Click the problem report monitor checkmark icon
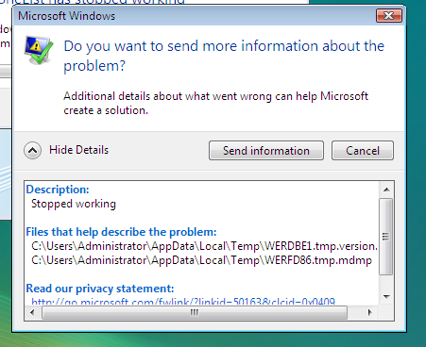The width and height of the screenshot is (426, 347). pos(39,50)
